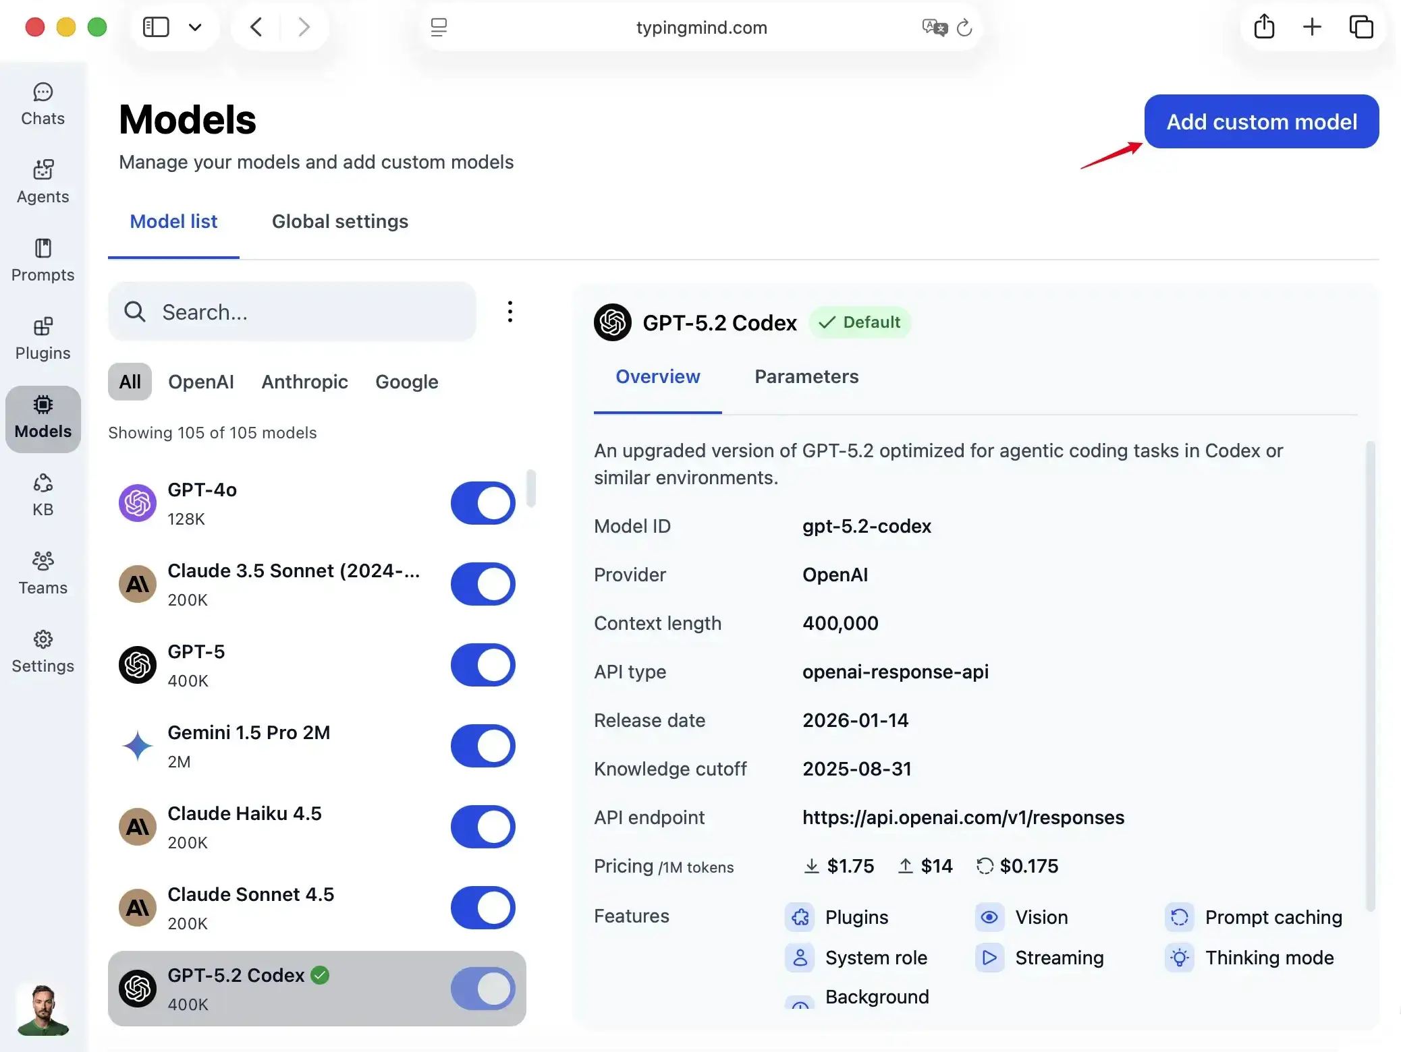Viewport: 1401px width, 1052px height.
Task: Open the Agents sidebar section
Action: pos(43,182)
